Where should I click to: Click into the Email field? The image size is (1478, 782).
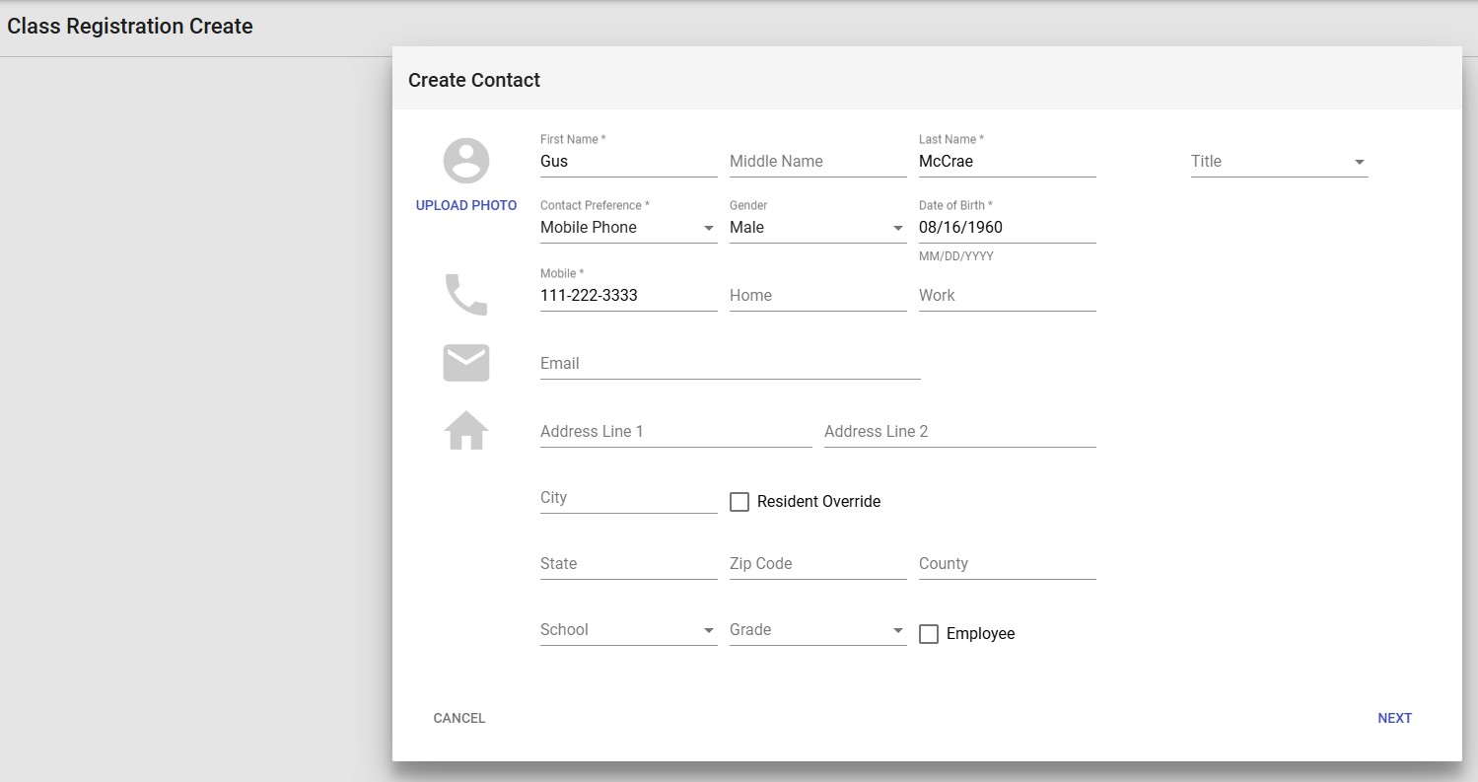(730, 364)
